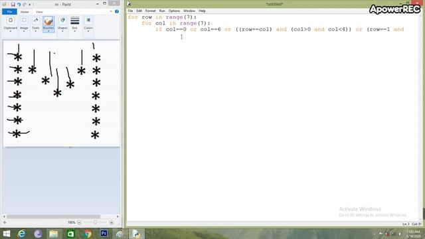Click the Save icon in Paint's quick access toolbar

coord(13,5)
